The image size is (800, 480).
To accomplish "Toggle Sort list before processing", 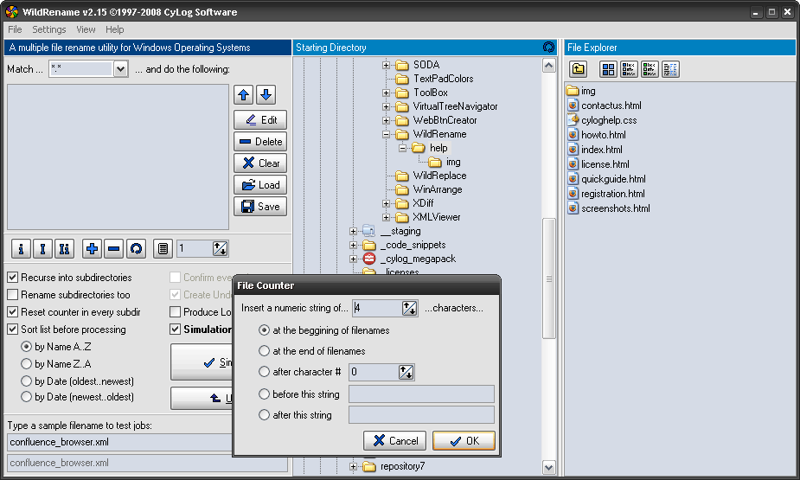I will point(13,330).
